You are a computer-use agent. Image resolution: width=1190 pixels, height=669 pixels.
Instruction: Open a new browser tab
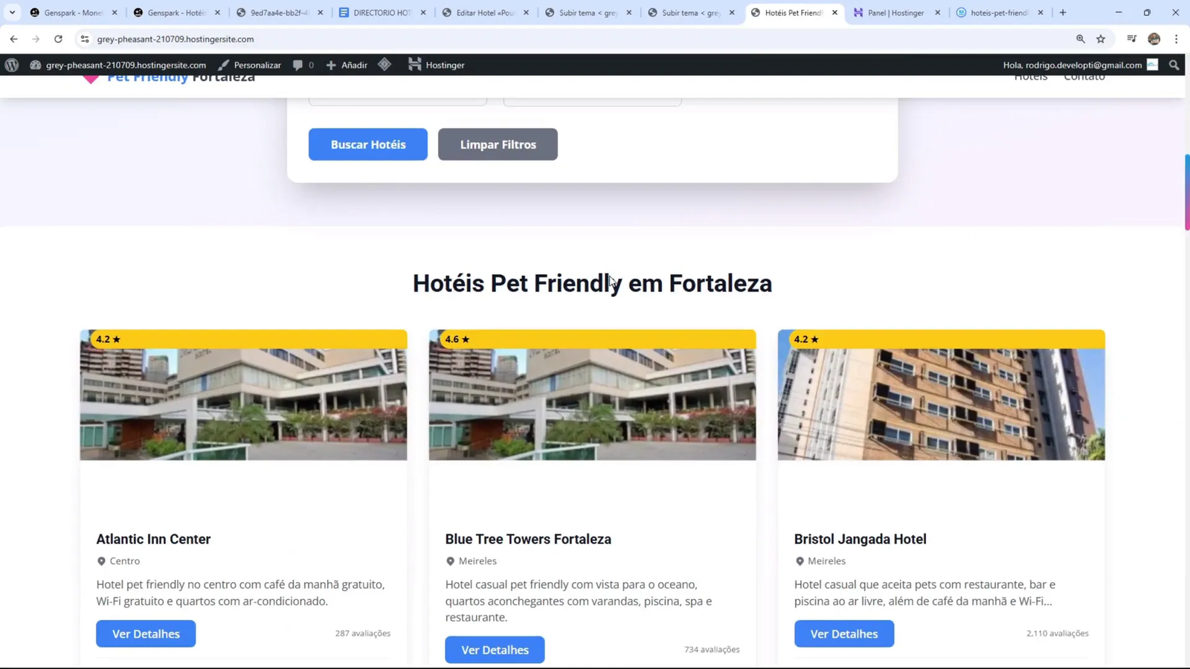[1063, 13]
